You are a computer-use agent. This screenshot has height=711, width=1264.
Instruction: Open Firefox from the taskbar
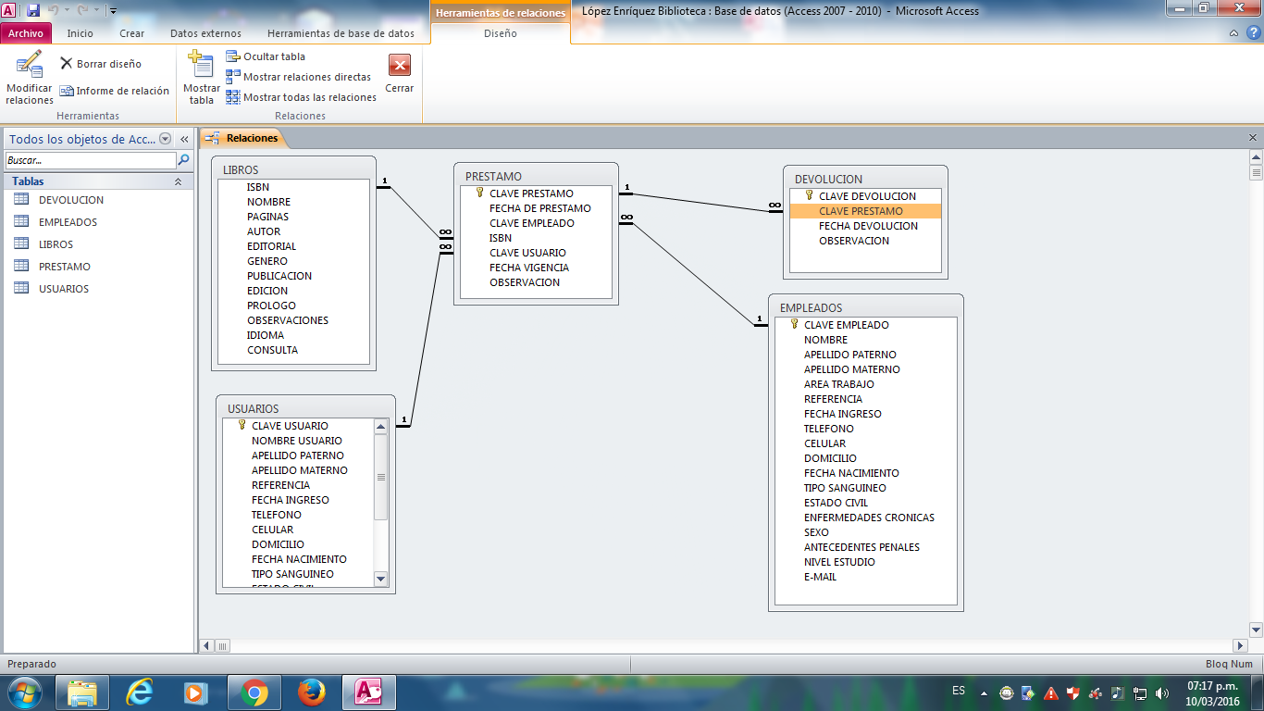312,692
